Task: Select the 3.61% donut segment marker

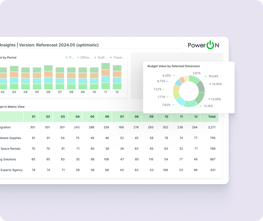Action: pos(190,73)
